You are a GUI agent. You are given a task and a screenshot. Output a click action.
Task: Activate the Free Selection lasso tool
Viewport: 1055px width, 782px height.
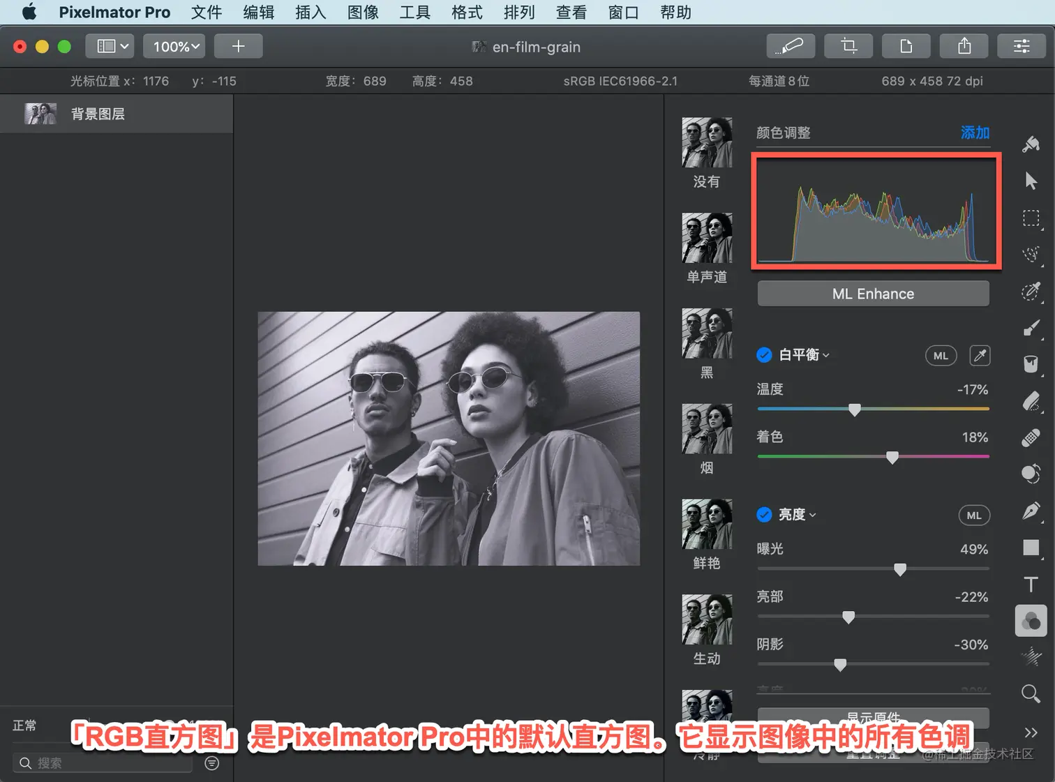point(1031,254)
